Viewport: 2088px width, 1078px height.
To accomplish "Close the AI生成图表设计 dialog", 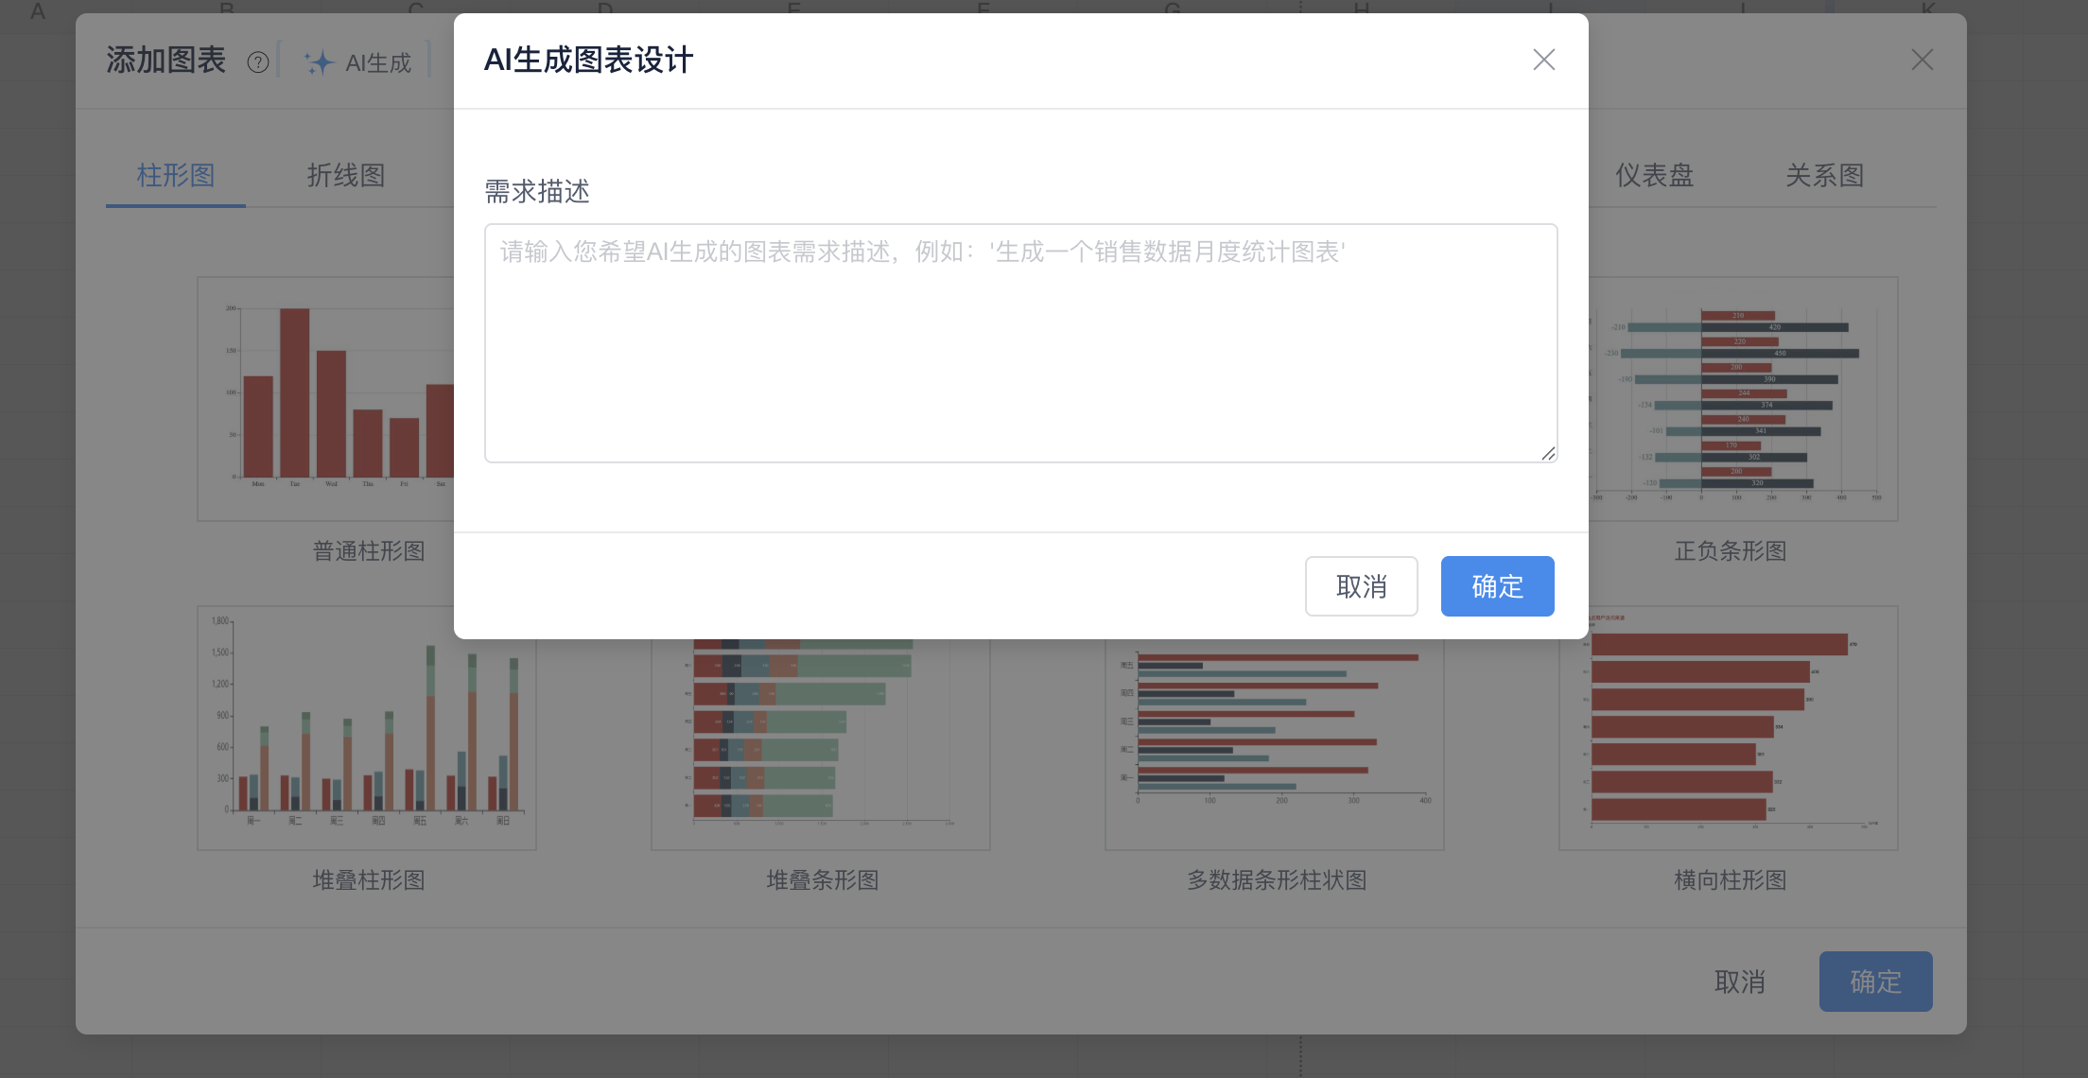I will 1543,60.
